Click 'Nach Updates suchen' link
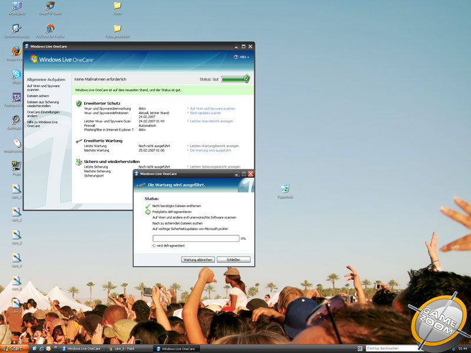The height and width of the screenshot is (353, 471). 205,113
